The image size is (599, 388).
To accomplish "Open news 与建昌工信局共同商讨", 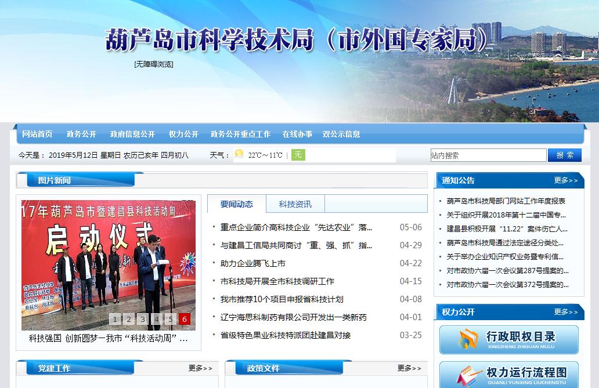I will pos(296,245).
